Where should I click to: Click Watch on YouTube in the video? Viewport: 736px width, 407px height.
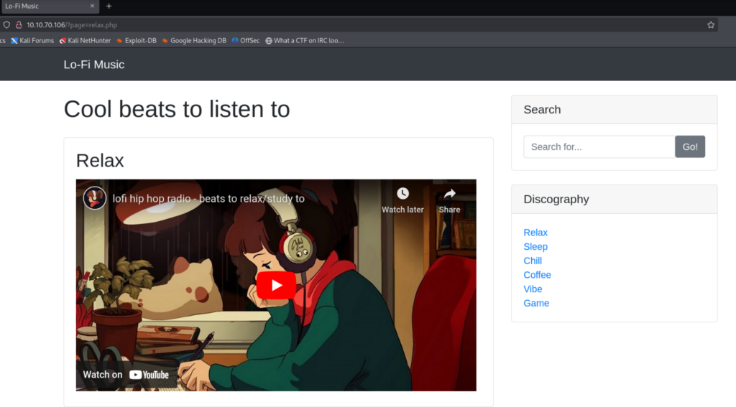pyautogui.click(x=126, y=375)
